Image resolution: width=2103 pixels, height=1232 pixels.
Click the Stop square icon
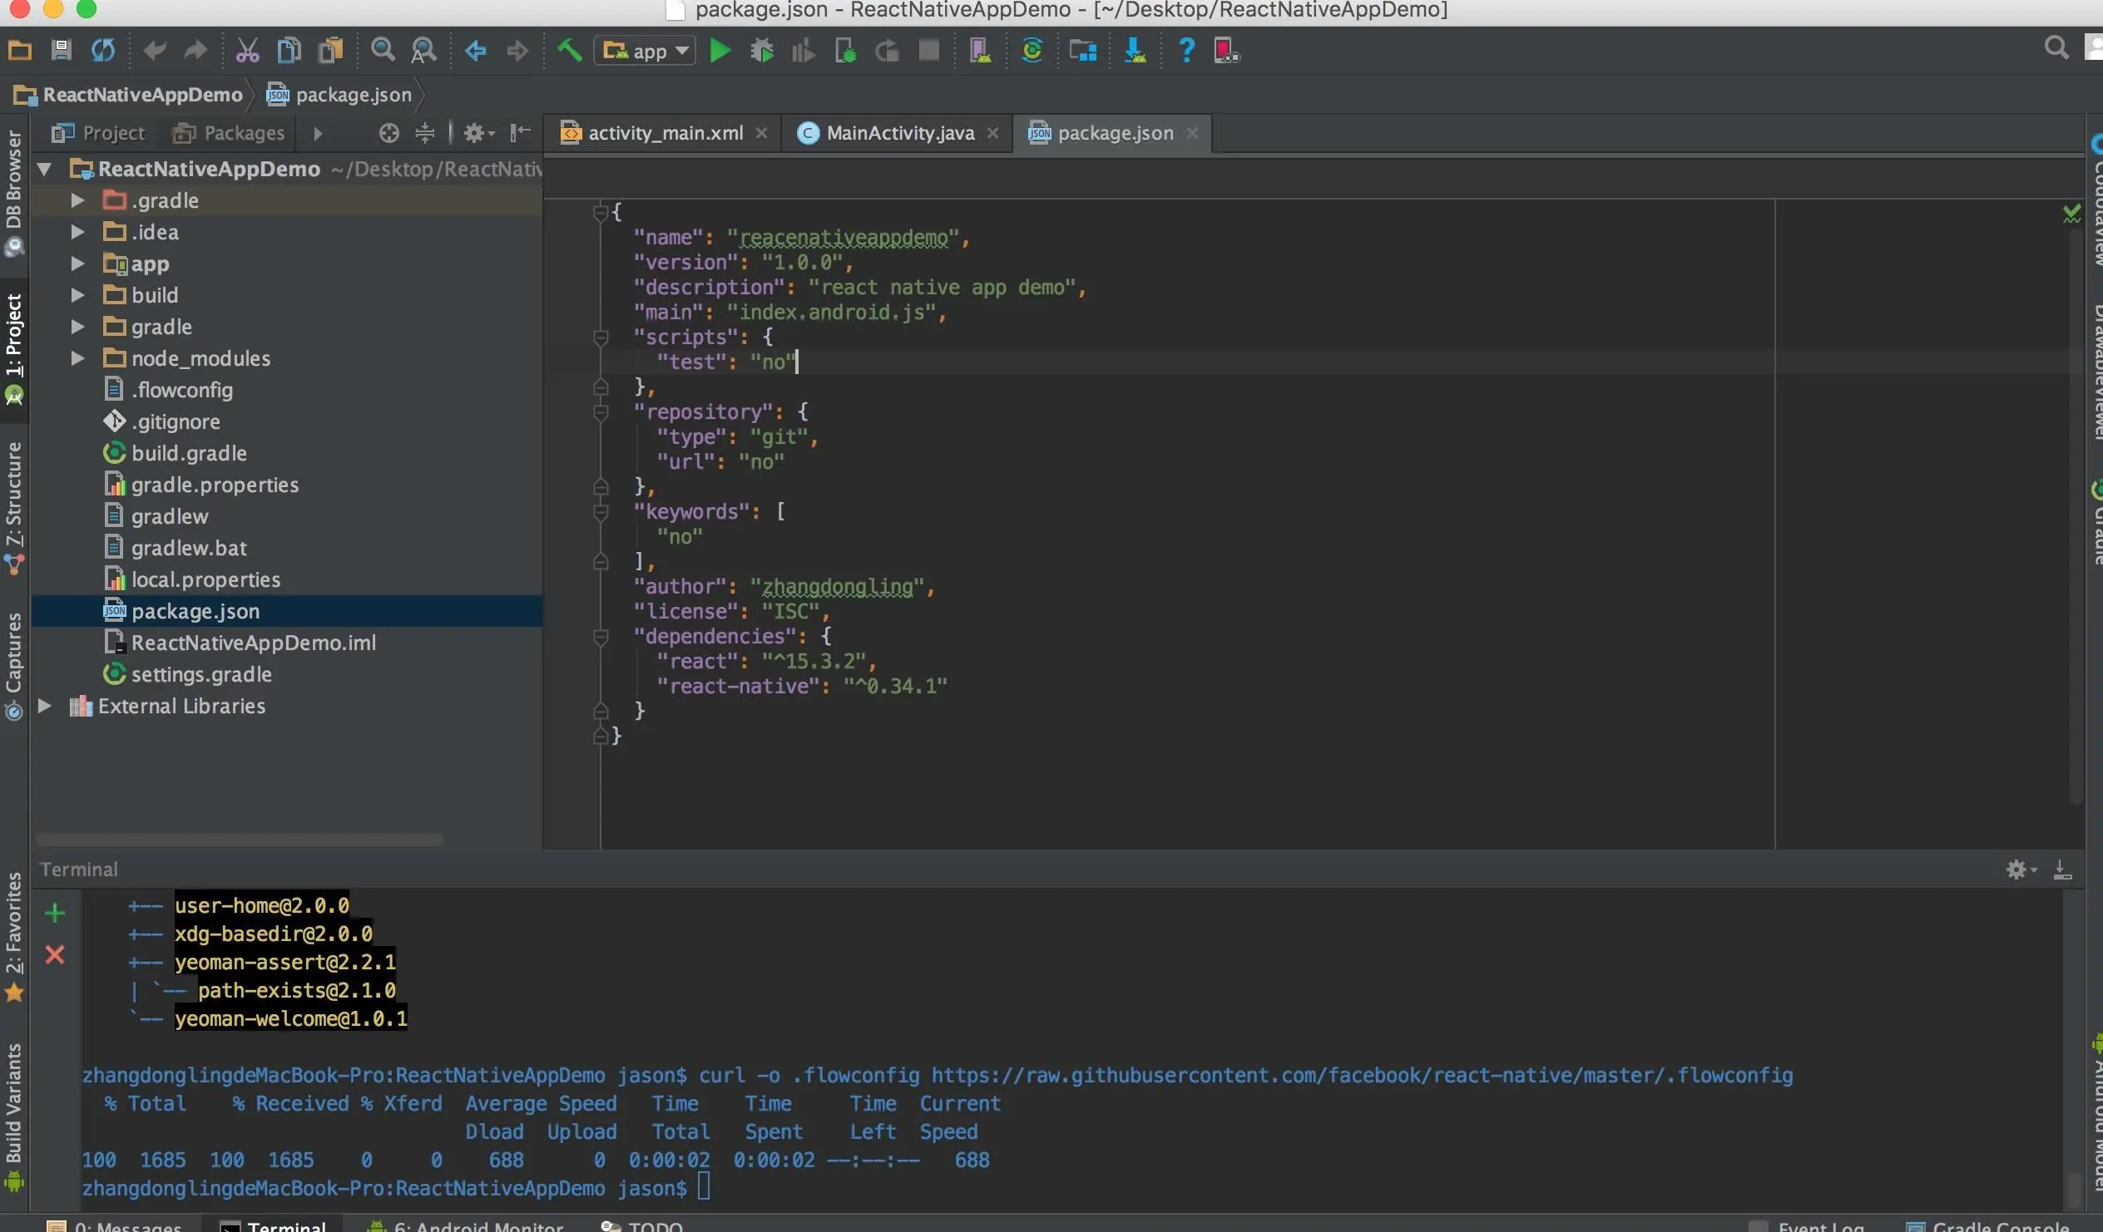pyautogui.click(x=928, y=50)
